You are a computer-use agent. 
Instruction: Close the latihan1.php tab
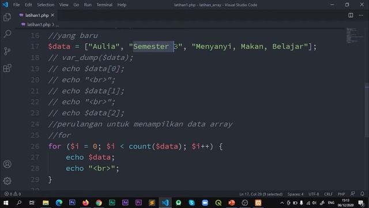(52, 15)
